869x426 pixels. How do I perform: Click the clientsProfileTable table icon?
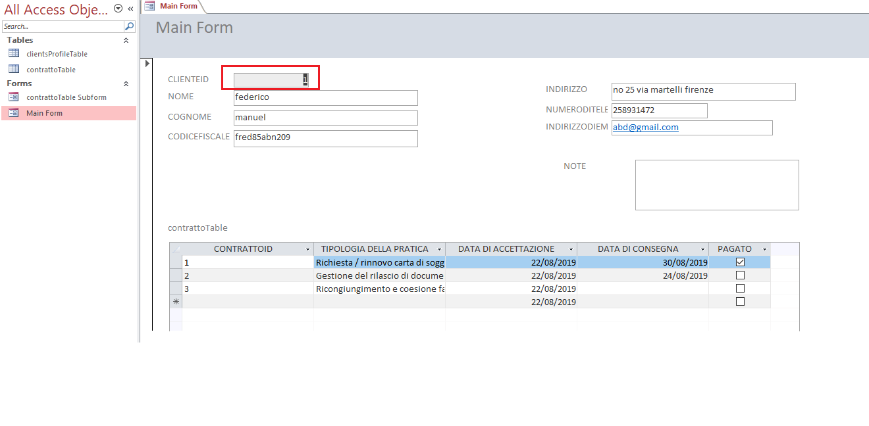pyautogui.click(x=14, y=54)
